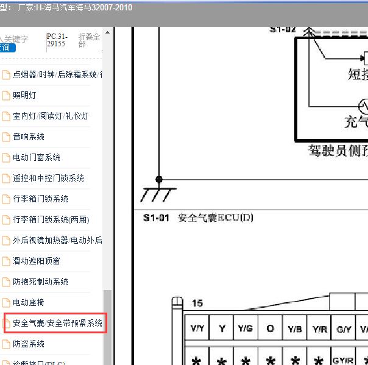Click the document icon beside 防盗系统
Image resolution: width=368 pixels, height=365 pixels.
click(6, 344)
